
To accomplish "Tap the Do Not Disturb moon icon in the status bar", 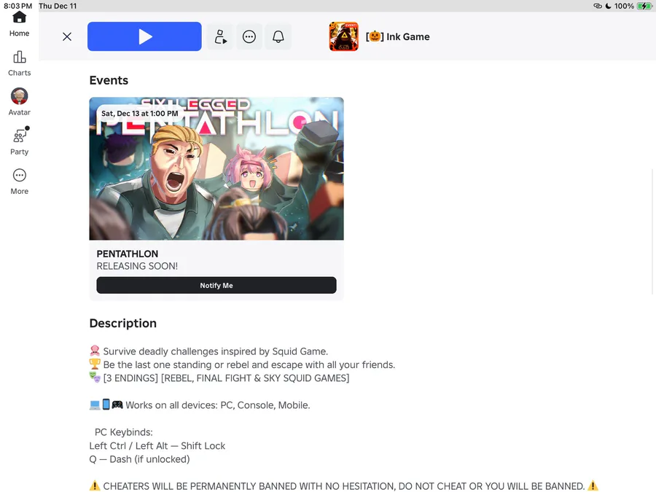I will [x=609, y=6].
